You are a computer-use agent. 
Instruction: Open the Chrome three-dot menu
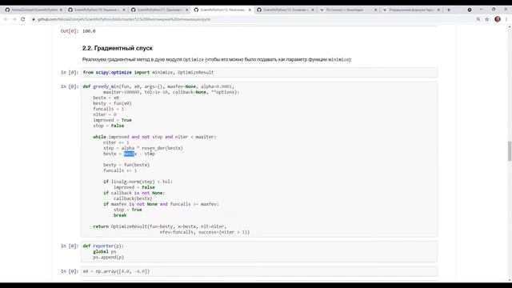[506, 19]
